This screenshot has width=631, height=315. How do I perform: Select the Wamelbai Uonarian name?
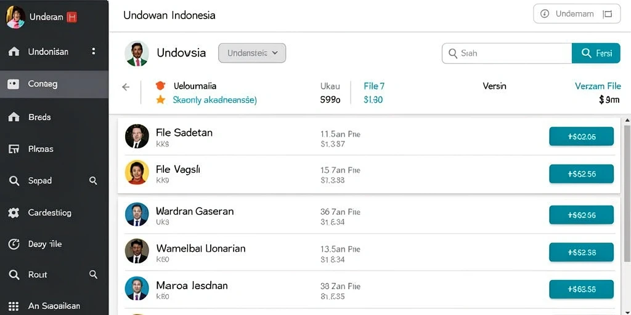200,249
